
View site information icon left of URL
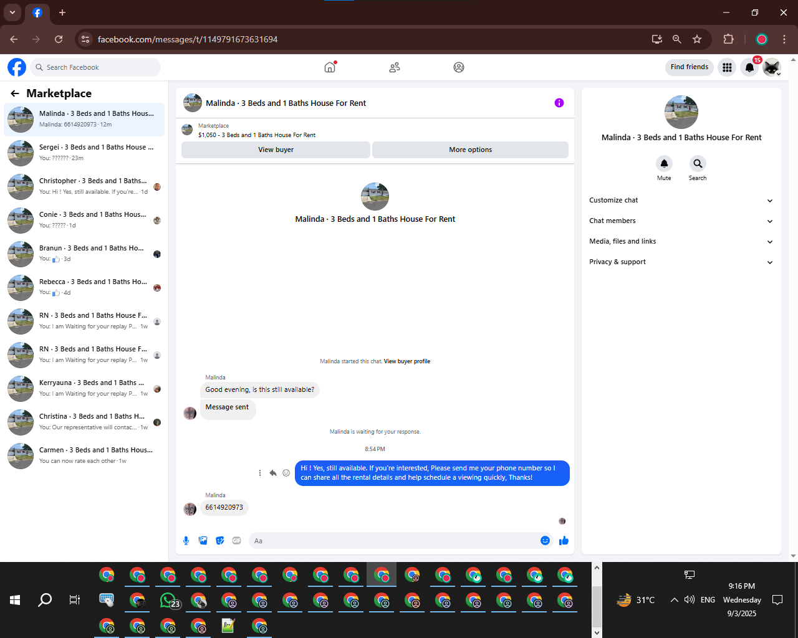(x=85, y=39)
